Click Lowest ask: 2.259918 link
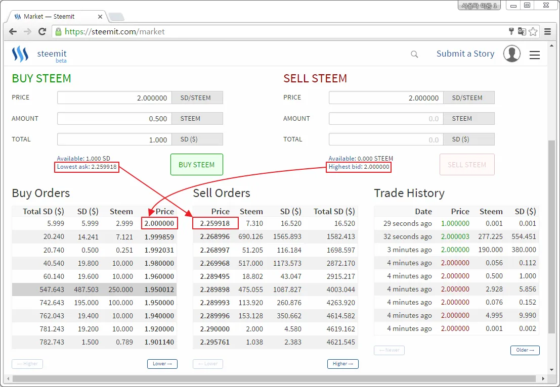The image size is (560, 387). coord(87,167)
